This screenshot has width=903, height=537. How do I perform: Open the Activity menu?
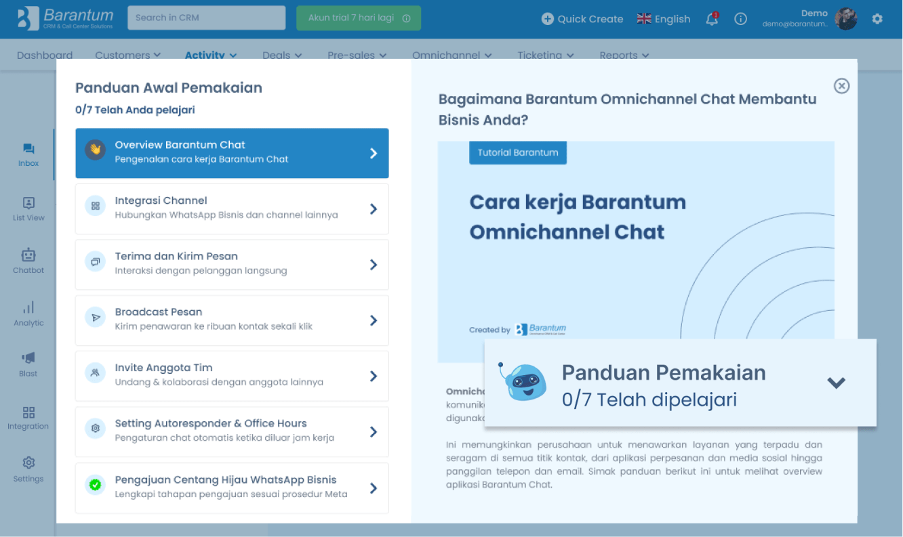(211, 56)
